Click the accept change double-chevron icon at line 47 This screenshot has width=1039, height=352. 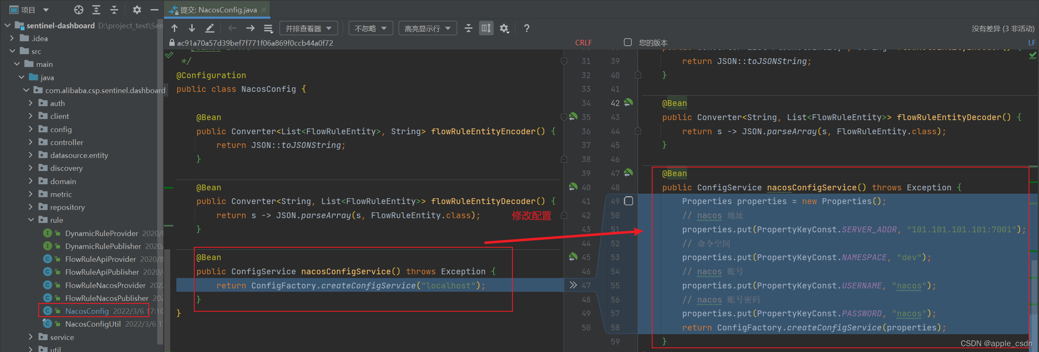click(x=573, y=285)
